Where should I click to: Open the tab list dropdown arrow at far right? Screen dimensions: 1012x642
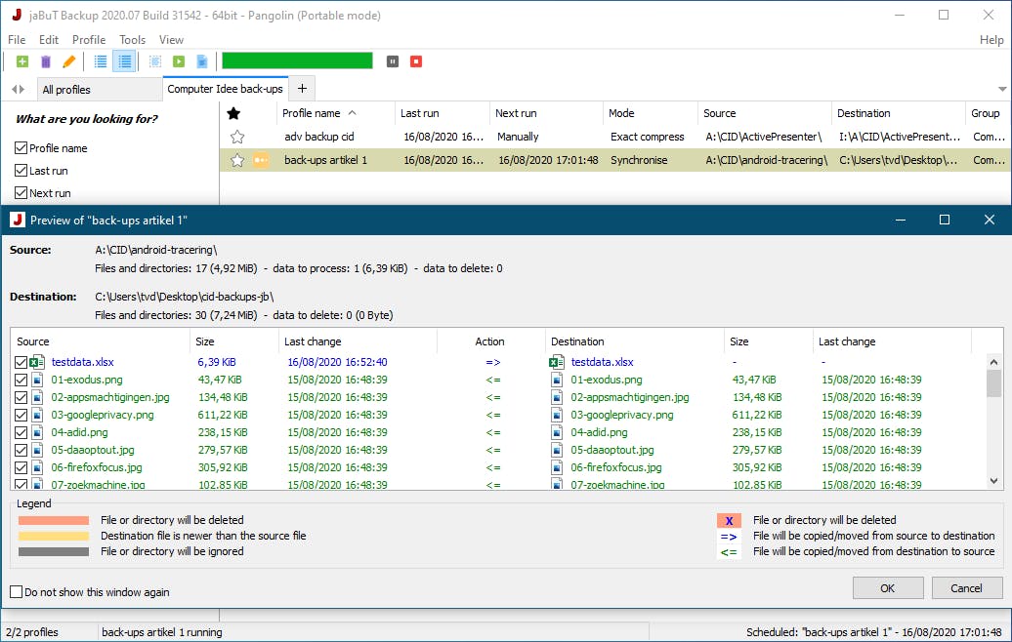[1001, 89]
